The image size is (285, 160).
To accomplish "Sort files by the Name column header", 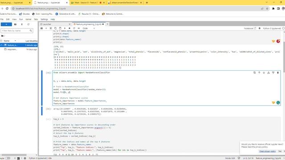I will [x=9, y=41].
